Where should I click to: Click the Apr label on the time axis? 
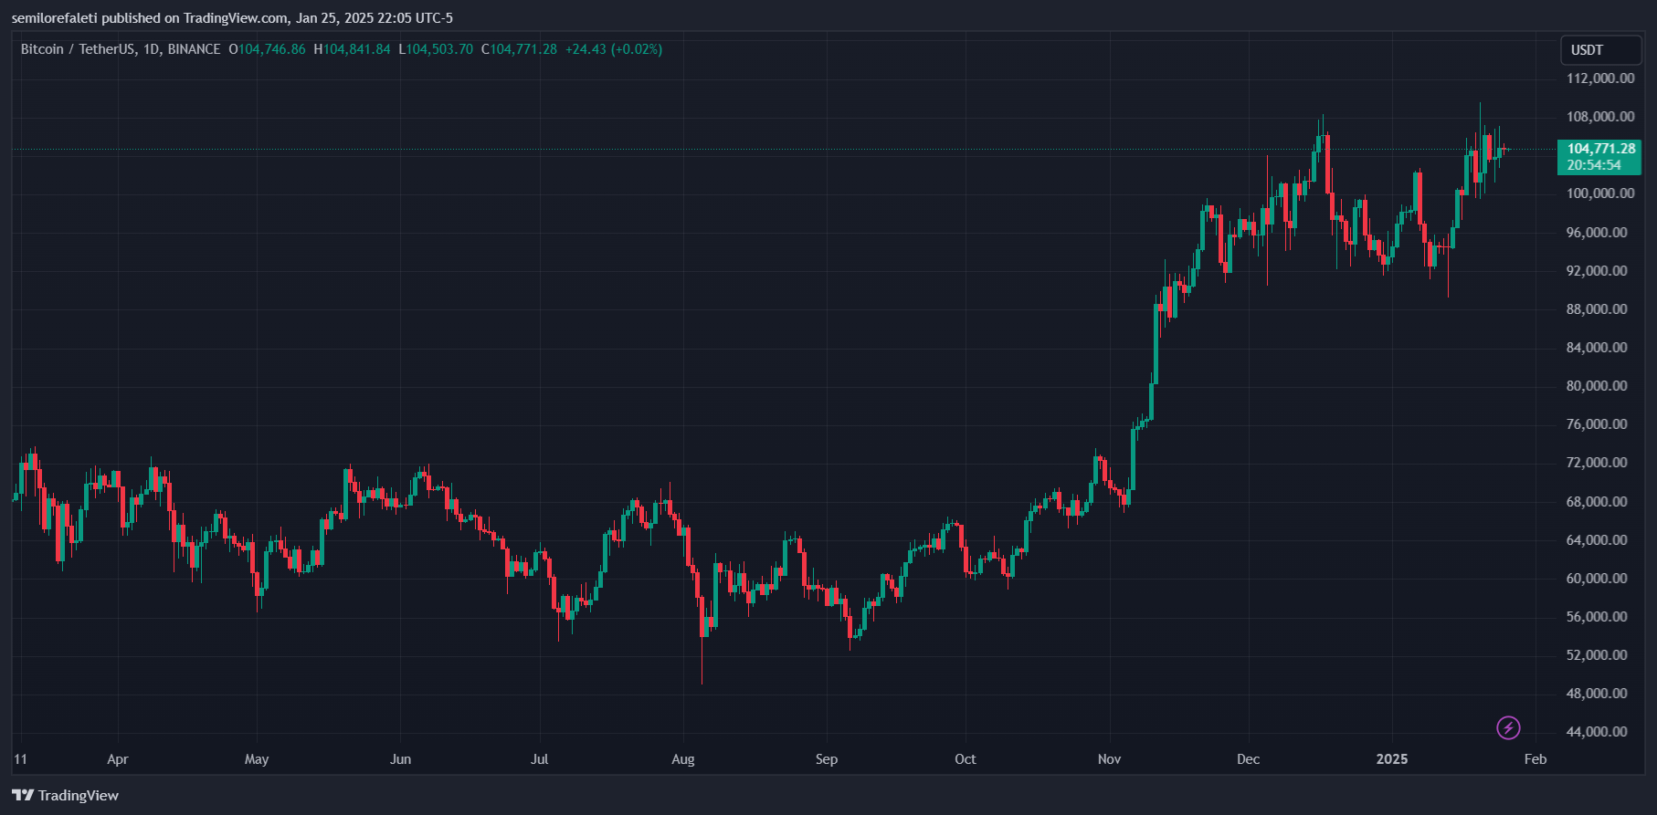click(x=118, y=759)
